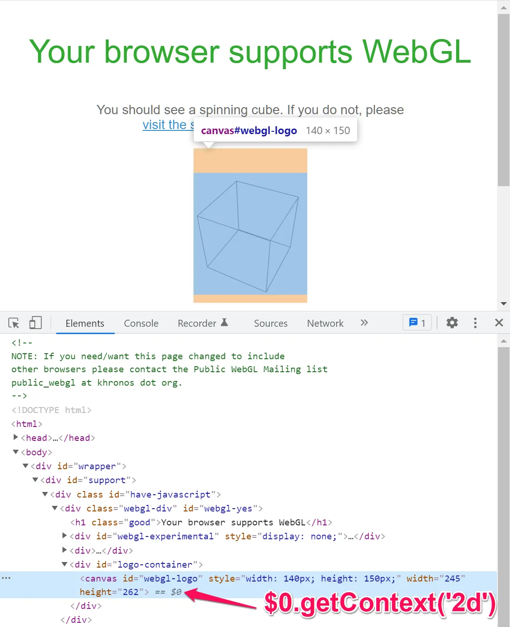Toggle the device toolbar icon
Image resolution: width=510 pixels, height=627 pixels.
tap(35, 323)
